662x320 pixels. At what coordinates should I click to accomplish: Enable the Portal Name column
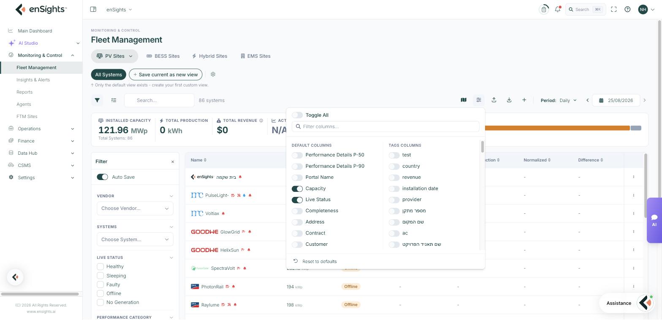[x=297, y=177]
